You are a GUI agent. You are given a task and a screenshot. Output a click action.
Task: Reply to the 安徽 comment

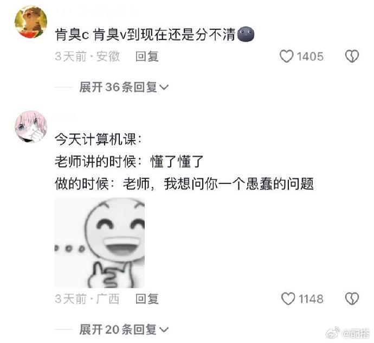[x=147, y=56]
